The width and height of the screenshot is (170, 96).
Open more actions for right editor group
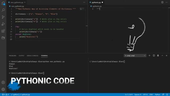(x=167, y=2)
